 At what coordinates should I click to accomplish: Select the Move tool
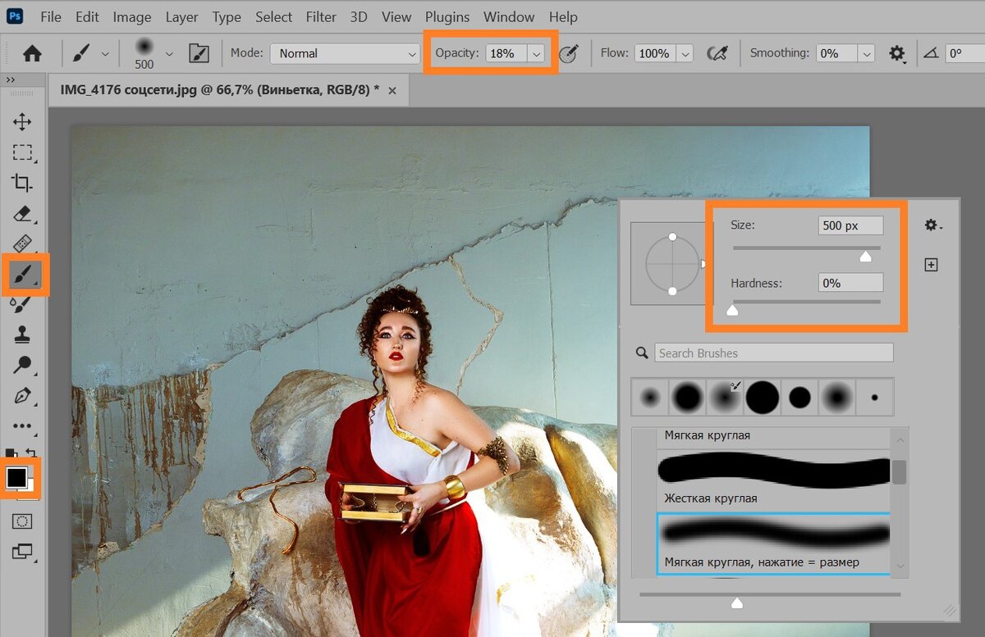click(x=22, y=123)
